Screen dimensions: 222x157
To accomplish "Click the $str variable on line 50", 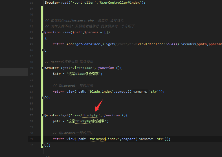I will click(56, 74).
